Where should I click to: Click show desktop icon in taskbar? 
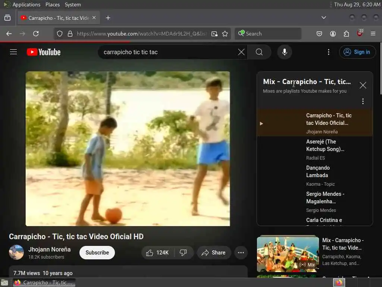click(x=4, y=283)
